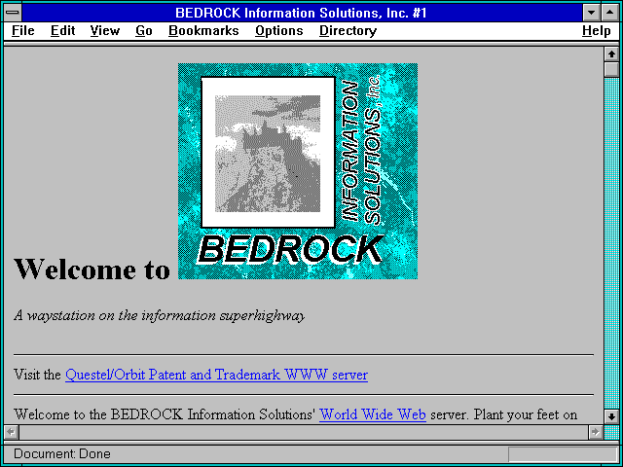Click the 'Document: Done' status text

coord(62,453)
